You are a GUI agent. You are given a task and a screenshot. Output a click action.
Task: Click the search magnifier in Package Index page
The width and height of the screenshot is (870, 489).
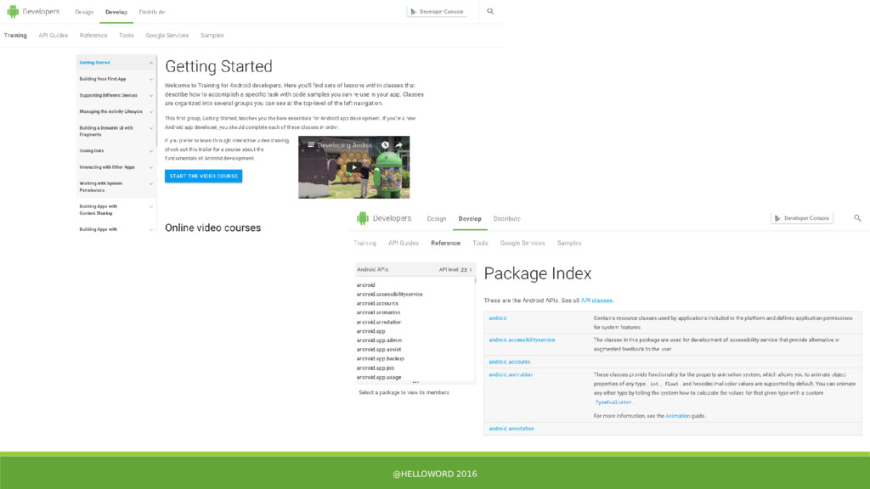[x=857, y=218]
